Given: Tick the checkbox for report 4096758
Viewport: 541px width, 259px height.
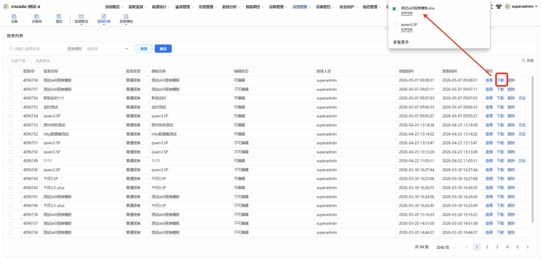Looking at the screenshot, I should point(10,80).
